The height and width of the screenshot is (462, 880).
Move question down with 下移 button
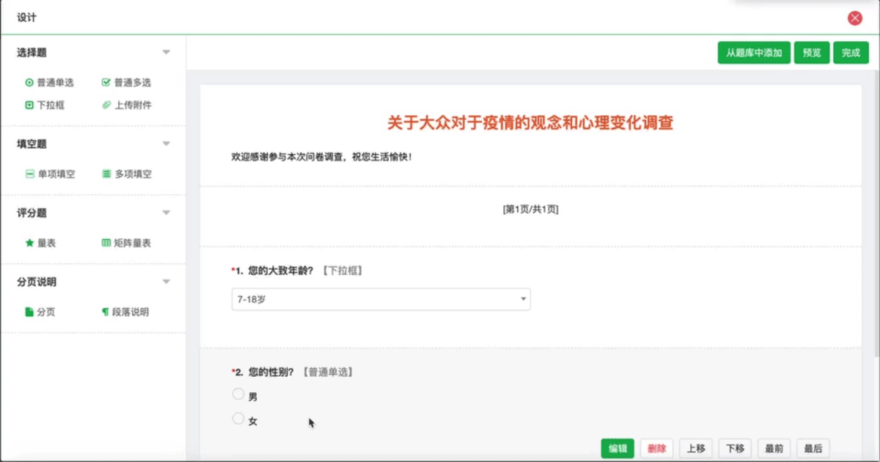click(735, 449)
